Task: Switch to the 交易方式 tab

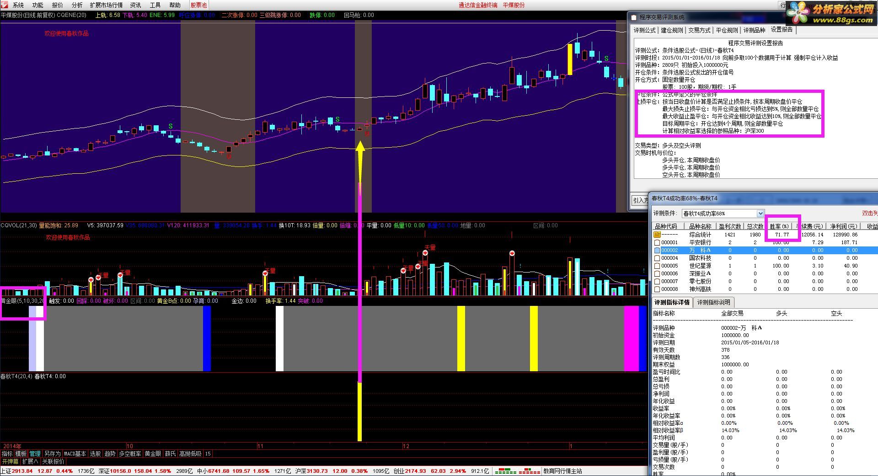Action: 699,30
